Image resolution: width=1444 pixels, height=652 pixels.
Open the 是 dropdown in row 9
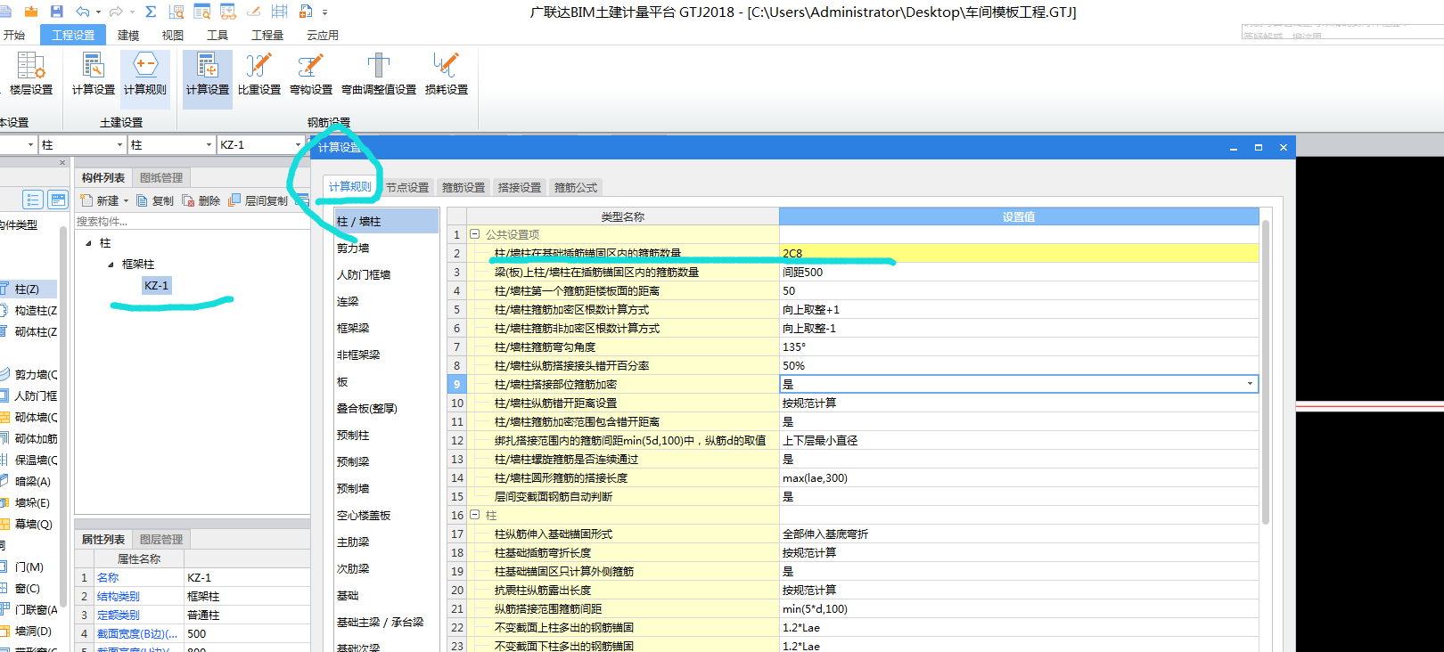(x=1250, y=384)
